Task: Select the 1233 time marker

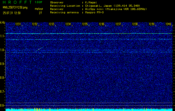Action: 51,24
